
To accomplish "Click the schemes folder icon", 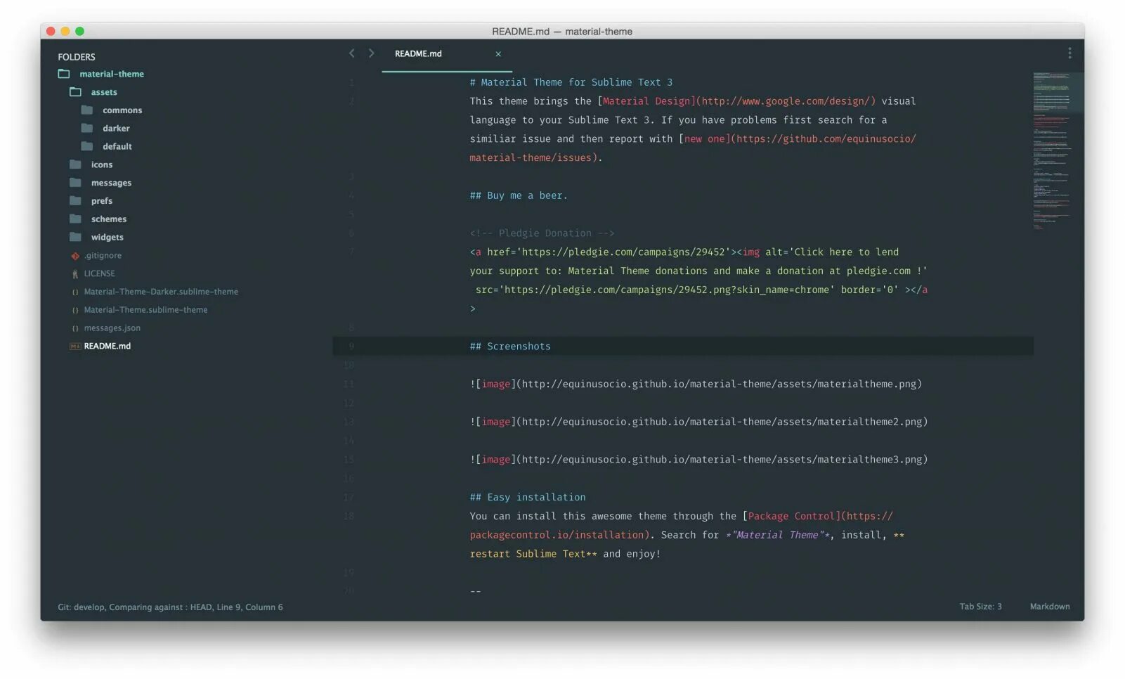I will (76, 219).
